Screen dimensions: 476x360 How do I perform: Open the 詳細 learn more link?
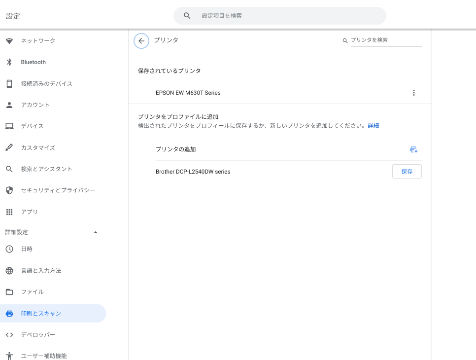pos(374,125)
